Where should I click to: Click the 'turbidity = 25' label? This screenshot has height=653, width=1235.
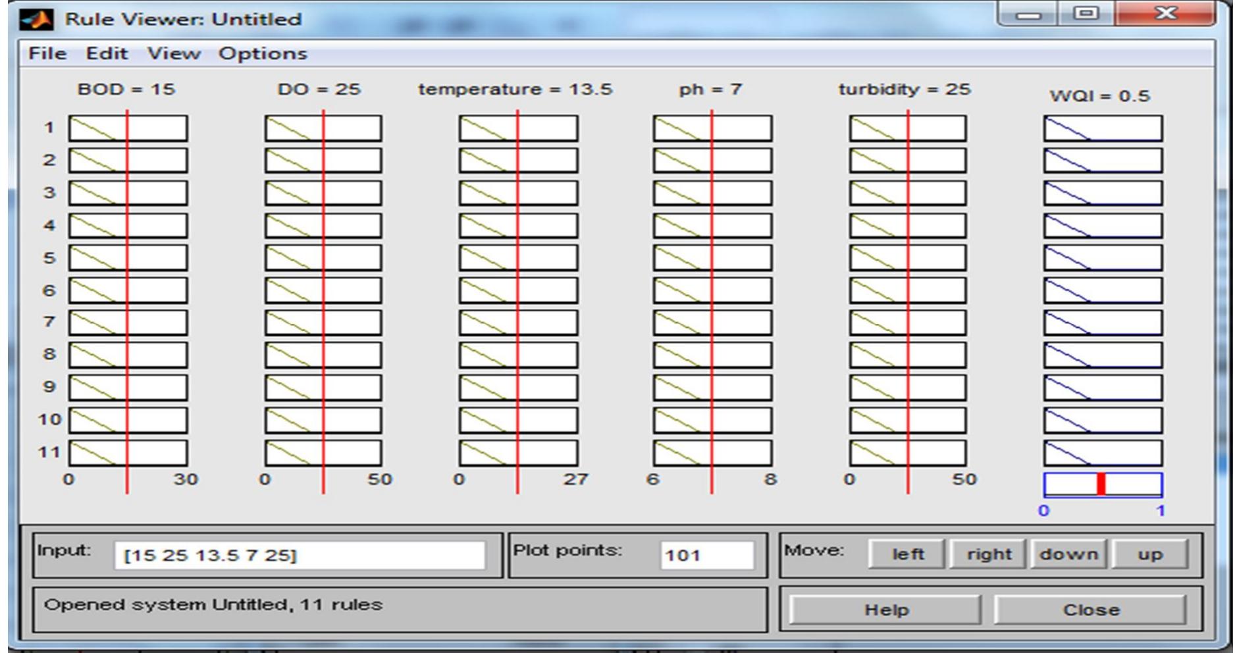905,90
